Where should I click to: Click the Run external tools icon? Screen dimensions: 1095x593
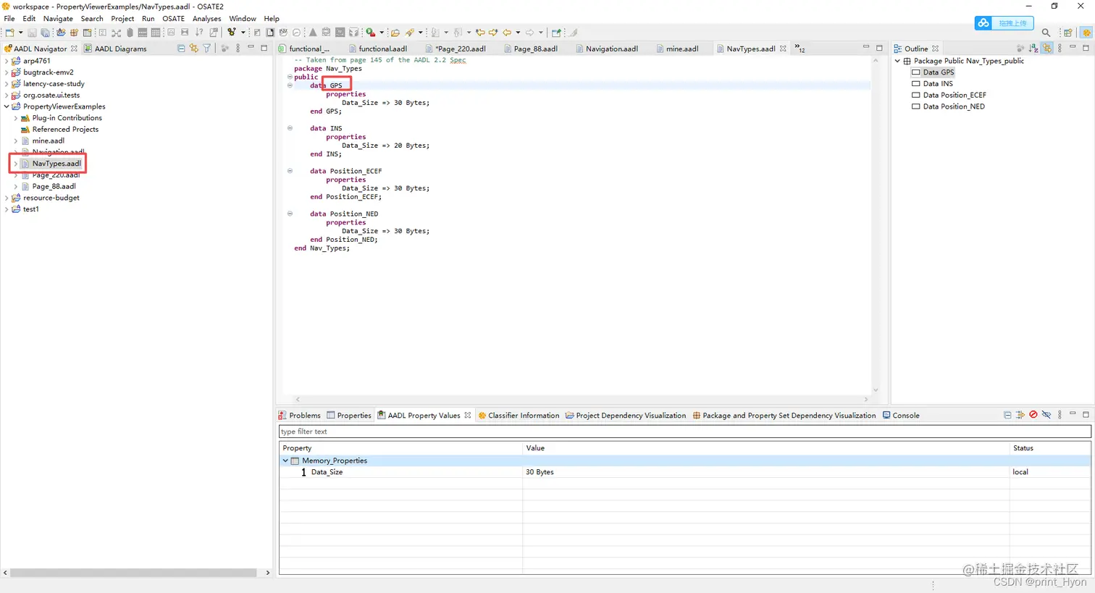370,33
